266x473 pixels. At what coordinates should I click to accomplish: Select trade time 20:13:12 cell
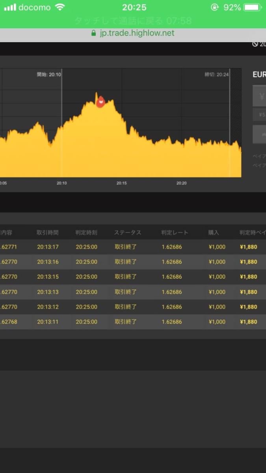tap(48, 307)
